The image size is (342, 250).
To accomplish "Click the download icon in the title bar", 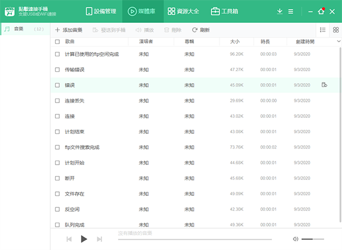I will 280,11.
